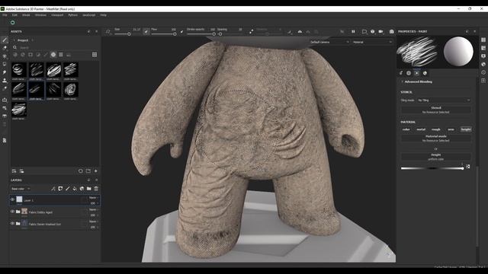The image size is (488, 274).
Task: Adjust the brush Size slider
Action: tap(127, 33)
